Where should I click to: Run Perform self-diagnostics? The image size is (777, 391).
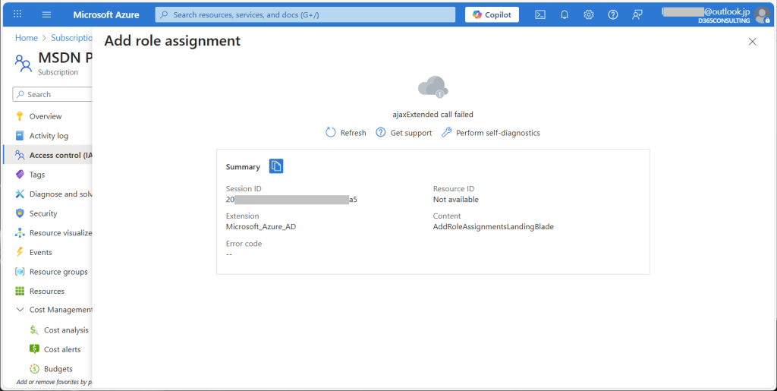point(491,133)
